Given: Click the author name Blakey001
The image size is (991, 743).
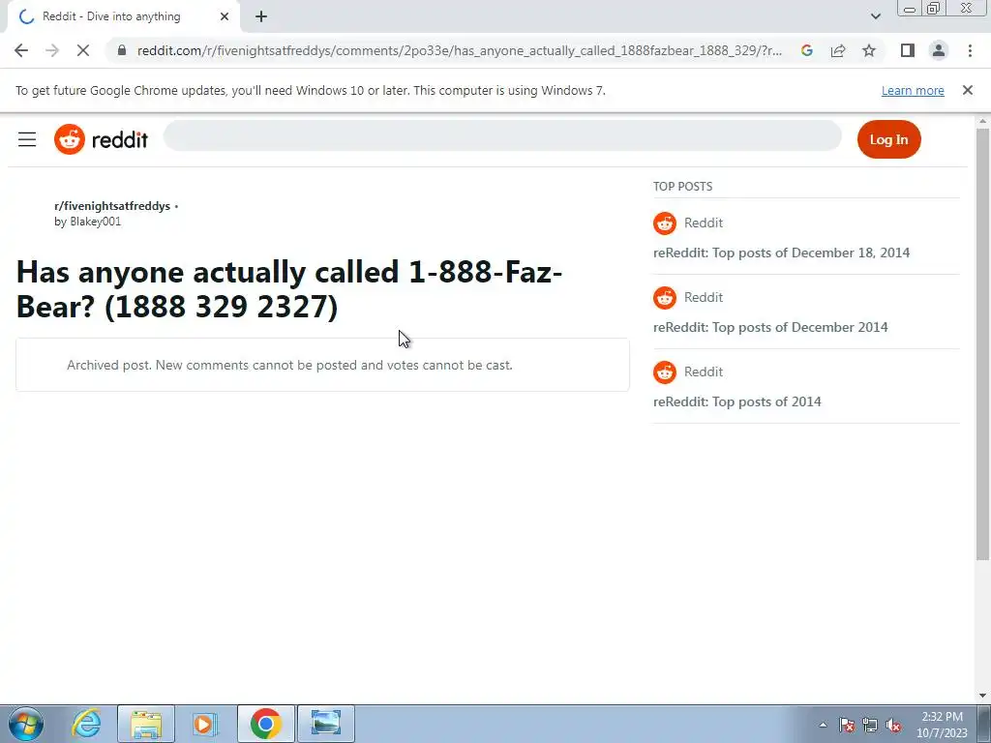Looking at the screenshot, I should click(x=96, y=222).
